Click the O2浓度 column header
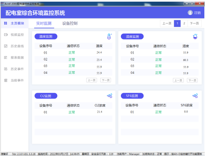Viewport: 206px width, 160px height. (100, 106)
